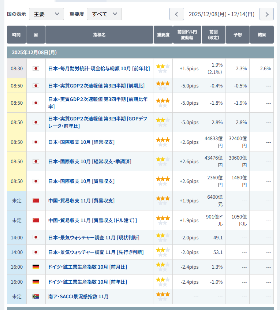The height and width of the screenshot is (310, 280).
Task: Go to previous week with left arrow
Action: click(176, 14)
